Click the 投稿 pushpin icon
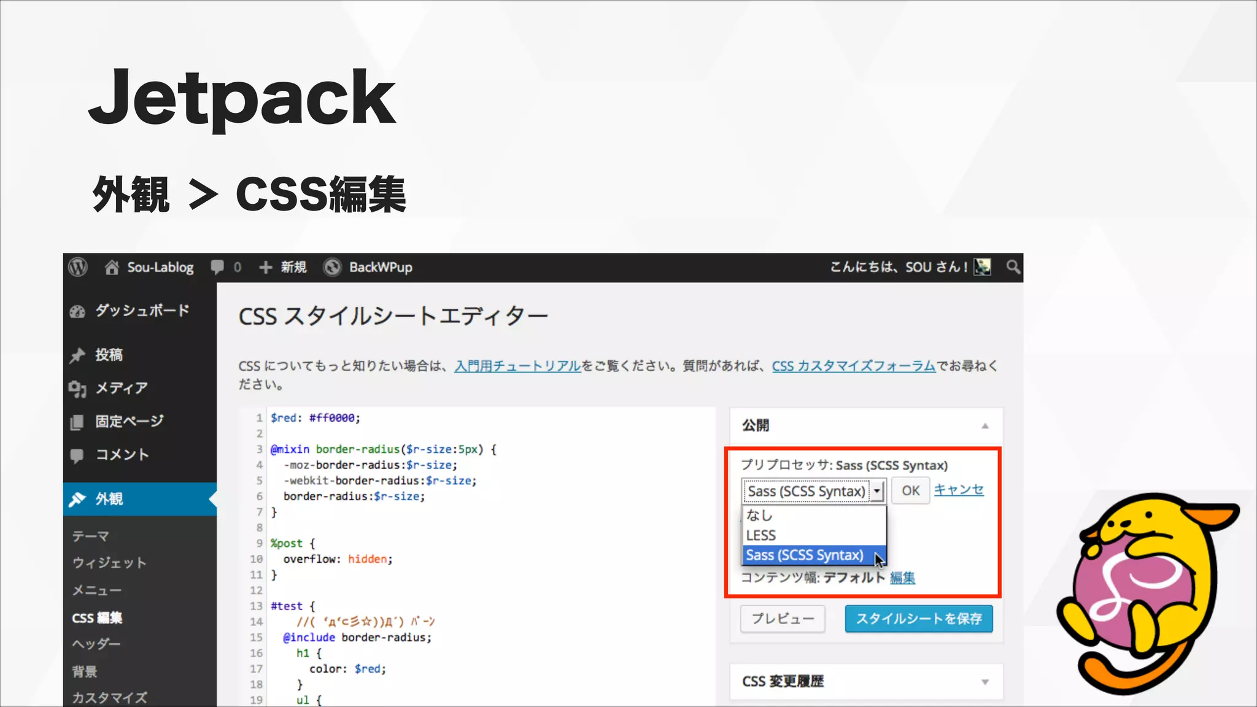1257x707 pixels. click(77, 355)
